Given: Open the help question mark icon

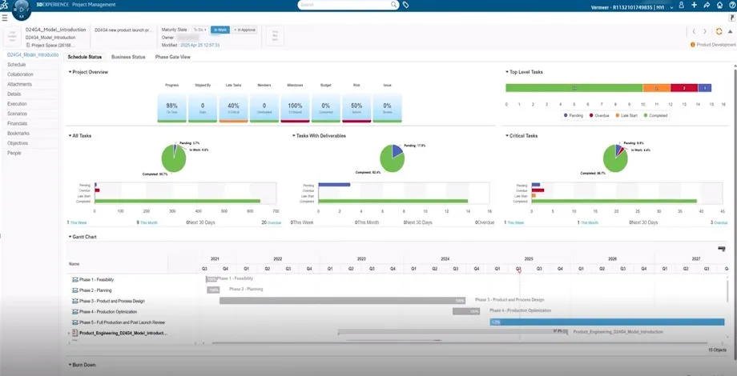Looking at the screenshot, I should [732, 5].
